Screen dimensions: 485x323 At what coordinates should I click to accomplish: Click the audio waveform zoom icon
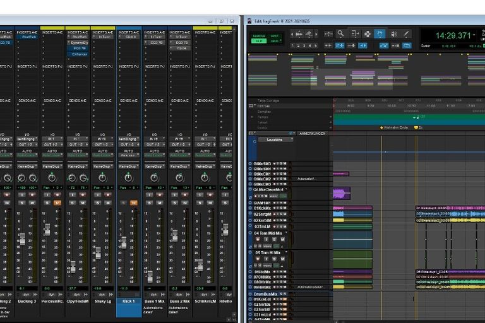[x=299, y=34]
